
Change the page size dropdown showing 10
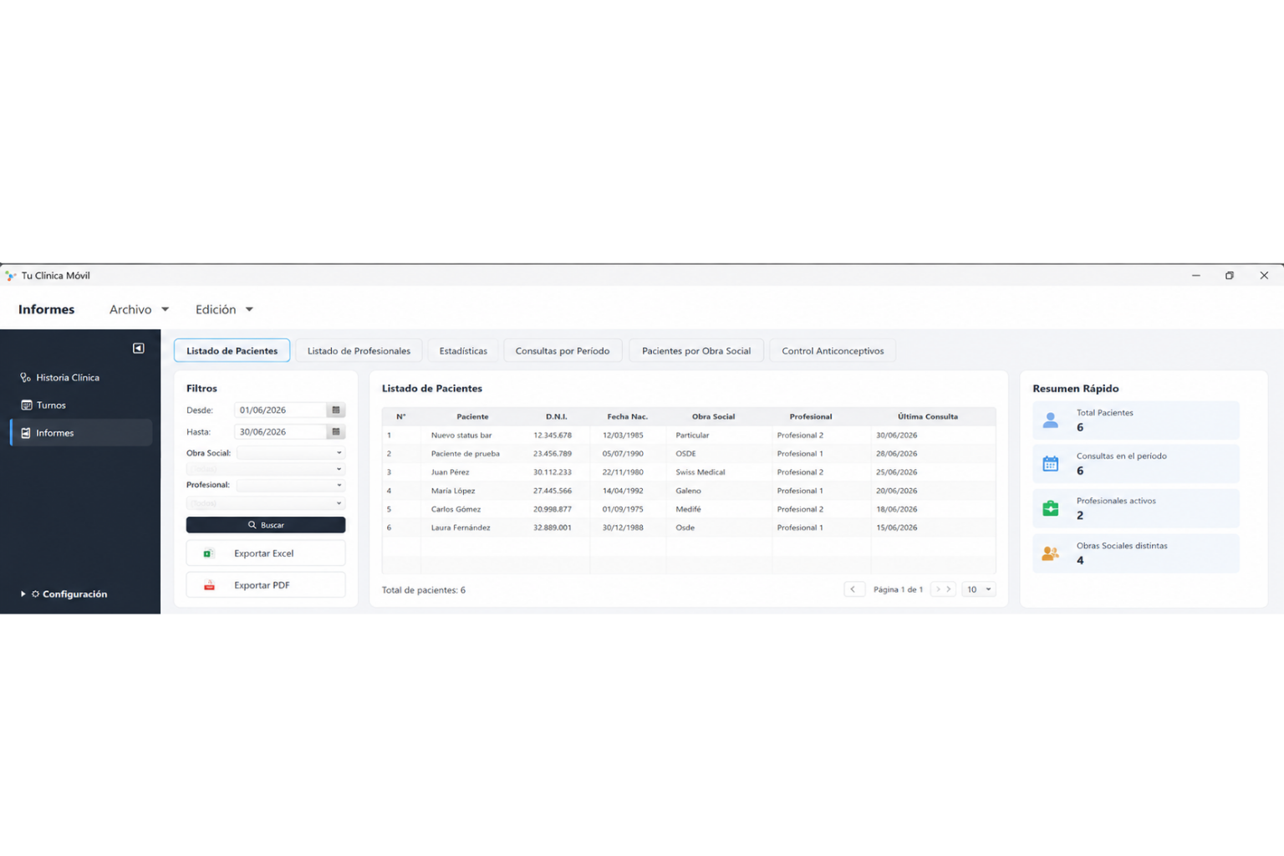tap(979, 589)
